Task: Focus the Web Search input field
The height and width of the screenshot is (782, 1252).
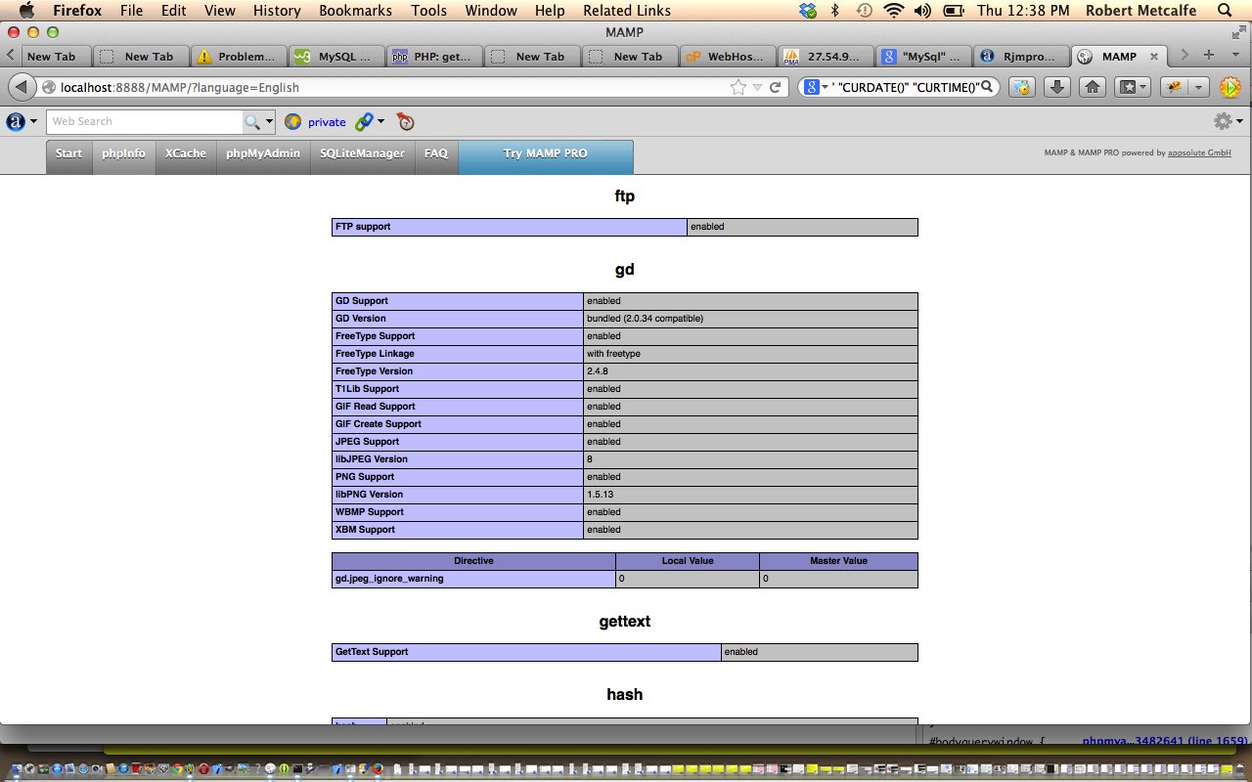Action: [145, 121]
